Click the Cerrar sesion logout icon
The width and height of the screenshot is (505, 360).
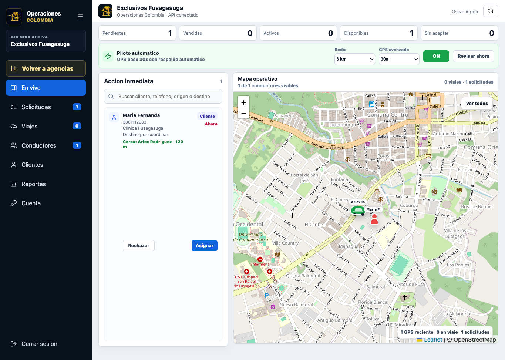click(14, 344)
